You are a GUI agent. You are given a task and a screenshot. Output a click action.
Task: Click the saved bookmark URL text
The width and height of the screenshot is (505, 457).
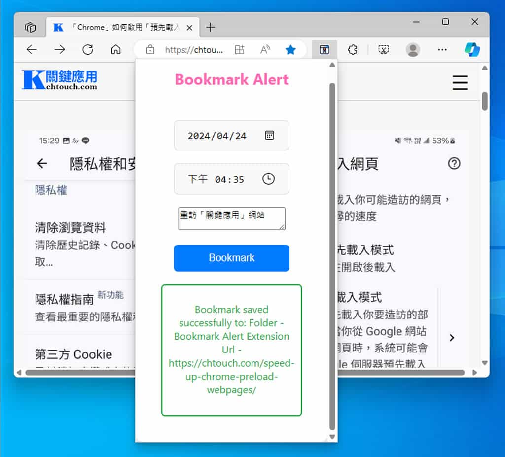click(x=232, y=377)
